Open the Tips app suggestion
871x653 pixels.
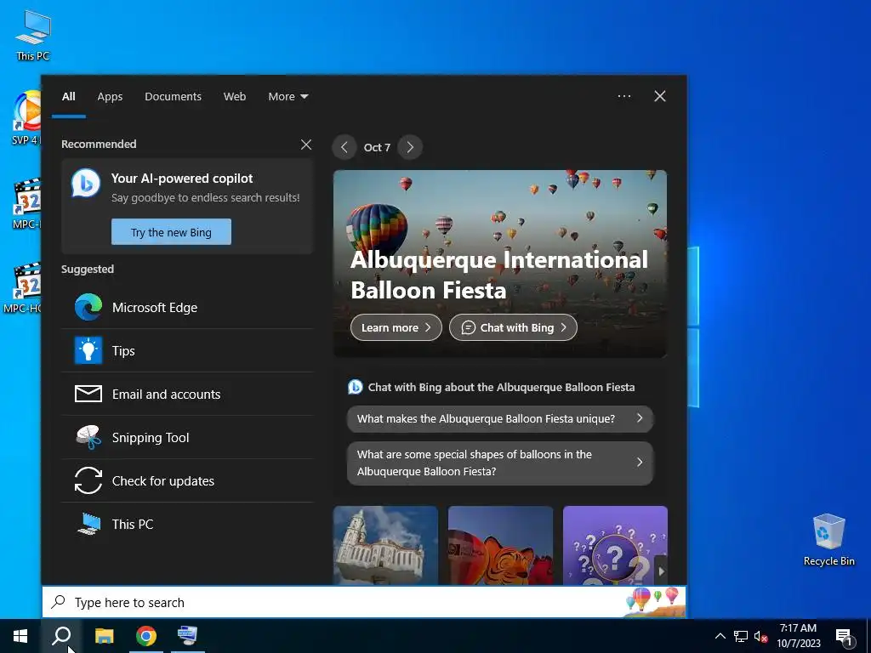[x=188, y=350]
